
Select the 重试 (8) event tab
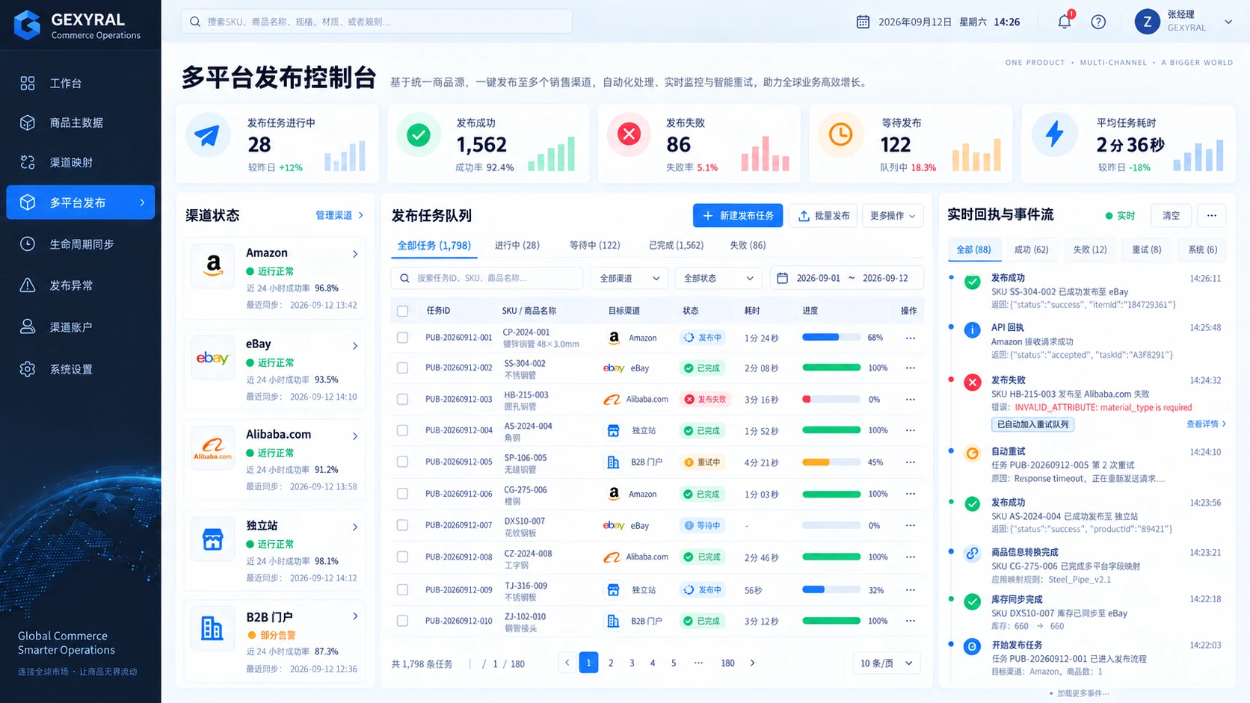[x=1148, y=250]
